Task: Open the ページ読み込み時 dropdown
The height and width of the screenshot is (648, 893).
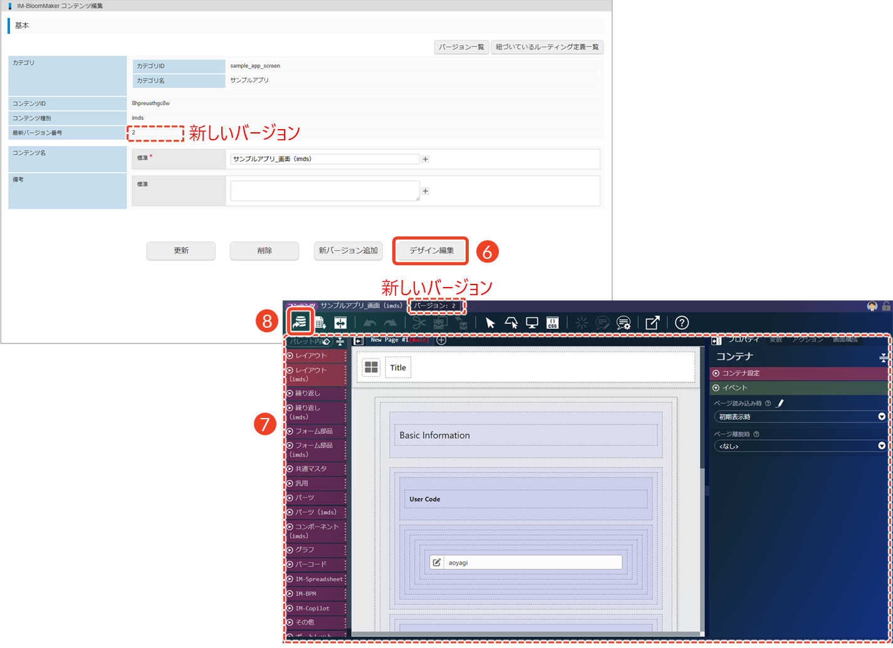Action: pos(800,417)
